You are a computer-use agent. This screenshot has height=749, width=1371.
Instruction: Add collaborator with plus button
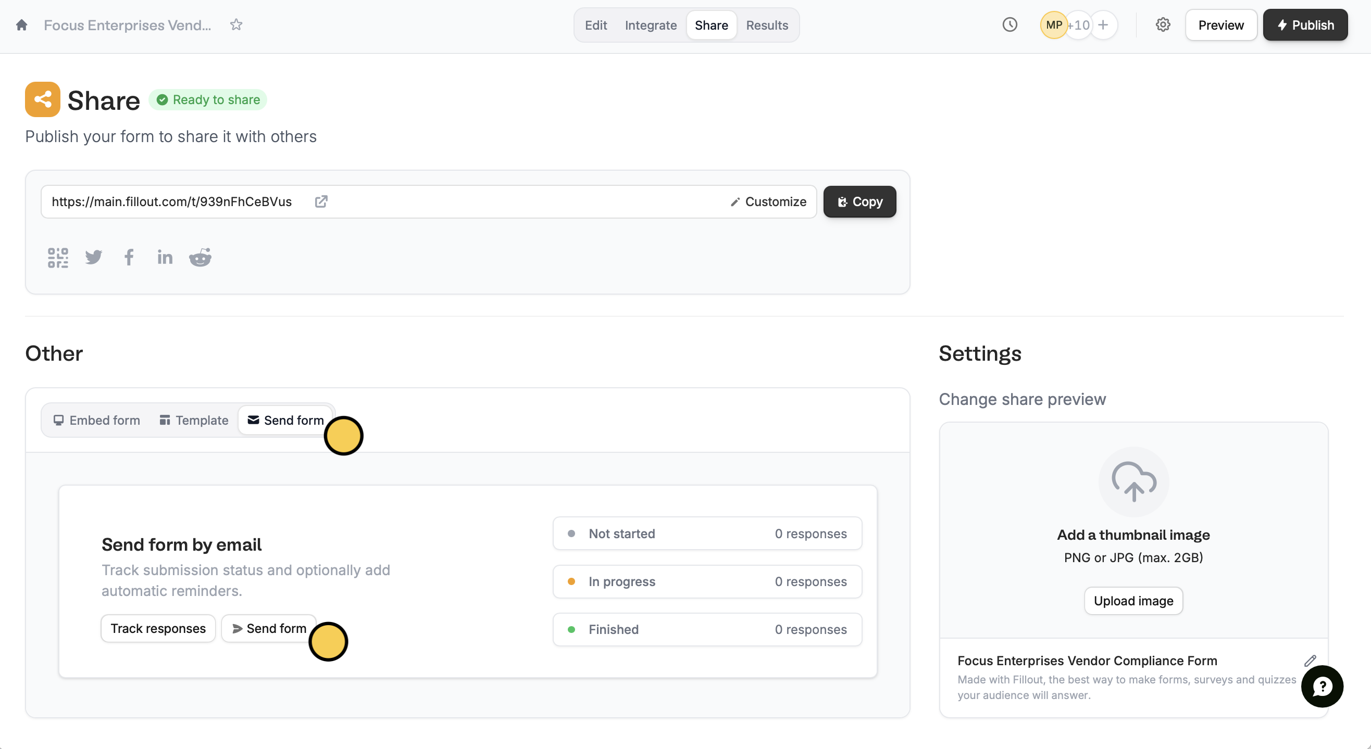1103,25
